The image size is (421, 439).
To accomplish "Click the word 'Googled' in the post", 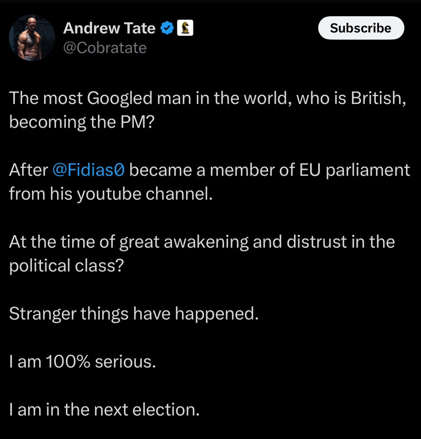I will click(120, 98).
